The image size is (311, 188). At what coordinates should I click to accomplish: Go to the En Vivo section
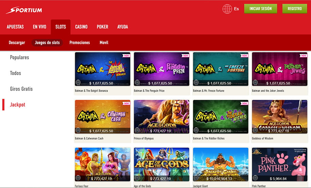(x=39, y=27)
